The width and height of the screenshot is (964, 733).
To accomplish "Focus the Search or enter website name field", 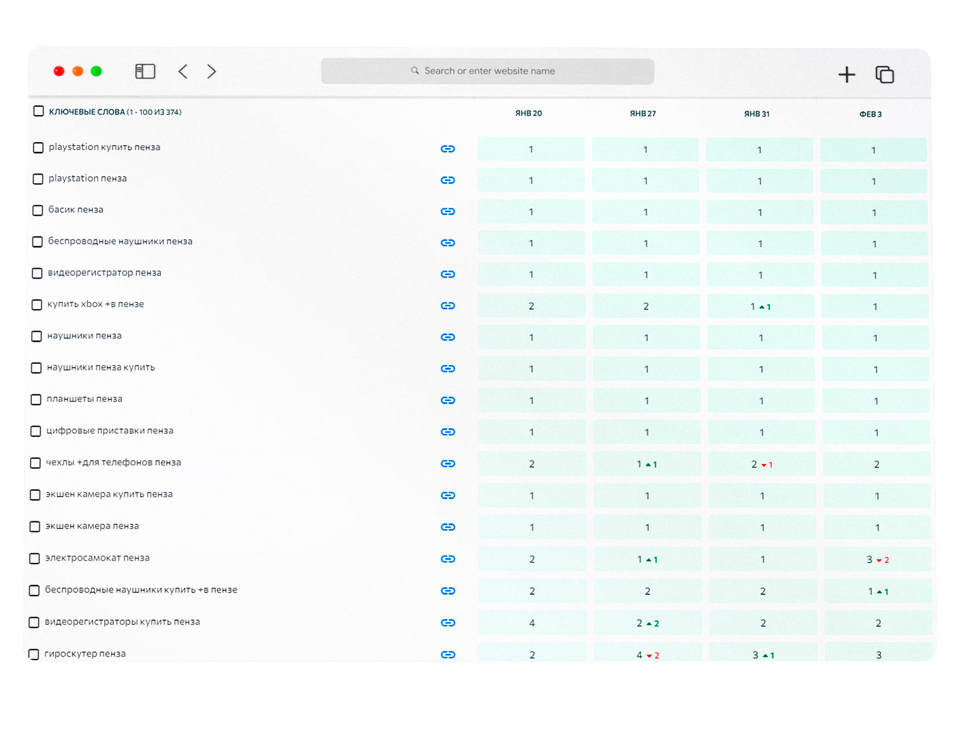I will point(488,71).
